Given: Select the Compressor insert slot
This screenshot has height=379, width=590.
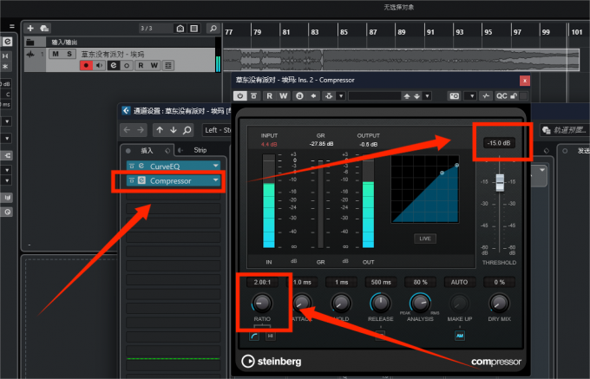Looking at the screenshot, I should [x=174, y=181].
